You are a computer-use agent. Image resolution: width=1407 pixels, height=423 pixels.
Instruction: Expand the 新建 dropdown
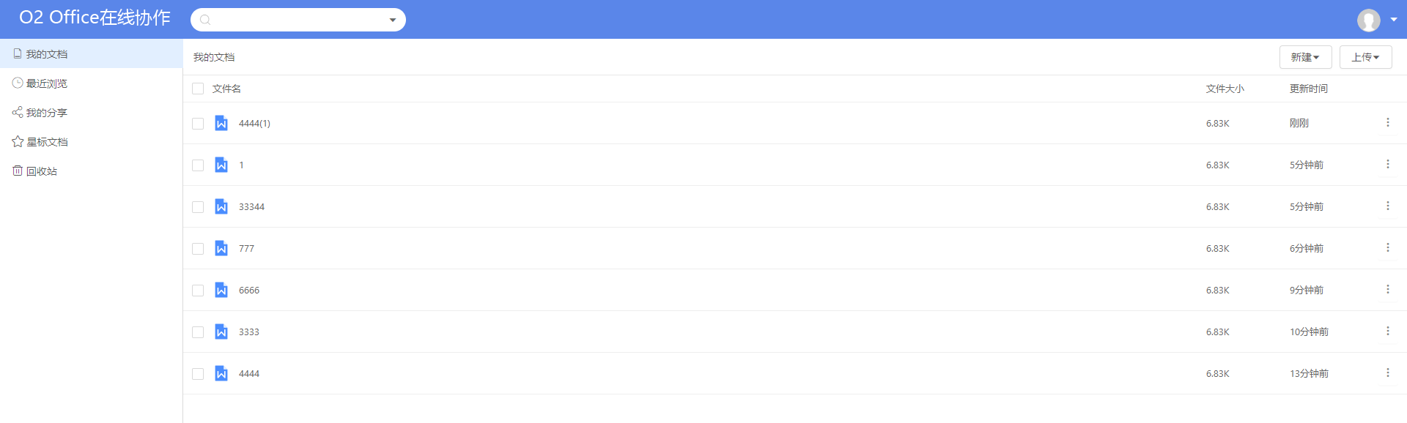click(x=1305, y=57)
